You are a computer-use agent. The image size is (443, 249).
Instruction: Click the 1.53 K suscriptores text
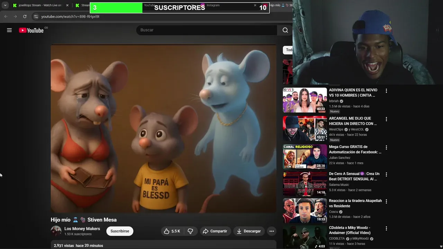(x=78, y=234)
